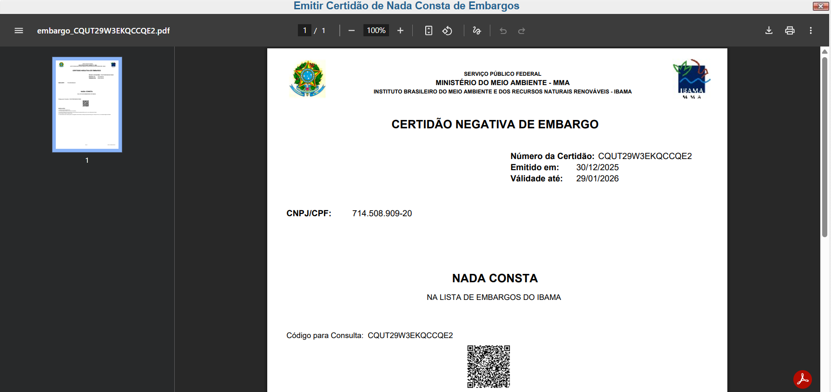This screenshot has width=831, height=392.
Task: Click the undo arrow icon
Action: [x=503, y=31]
